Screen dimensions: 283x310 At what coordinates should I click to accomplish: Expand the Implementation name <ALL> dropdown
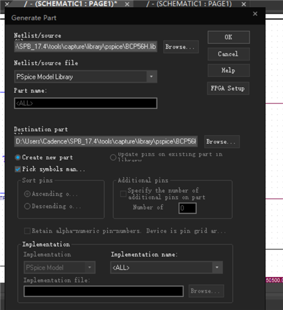pos(166,267)
